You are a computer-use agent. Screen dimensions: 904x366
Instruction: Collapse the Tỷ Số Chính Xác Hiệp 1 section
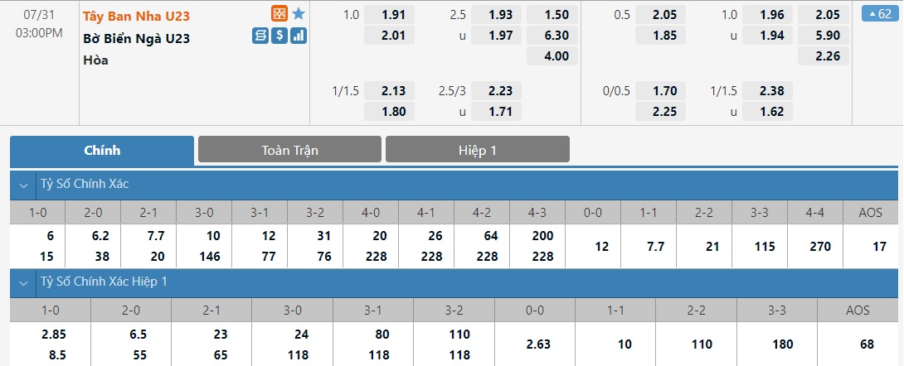click(23, 282)
